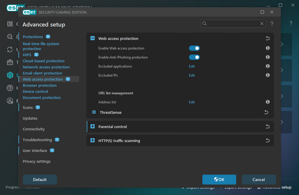The width and height of the screenshot is (299, 195).
Task: Revert Parental control settings to default
Action: click(268, 126)
